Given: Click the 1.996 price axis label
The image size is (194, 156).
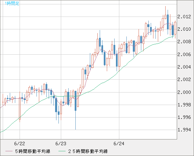Looking at the screenshot, I should [x=184, y=117].
